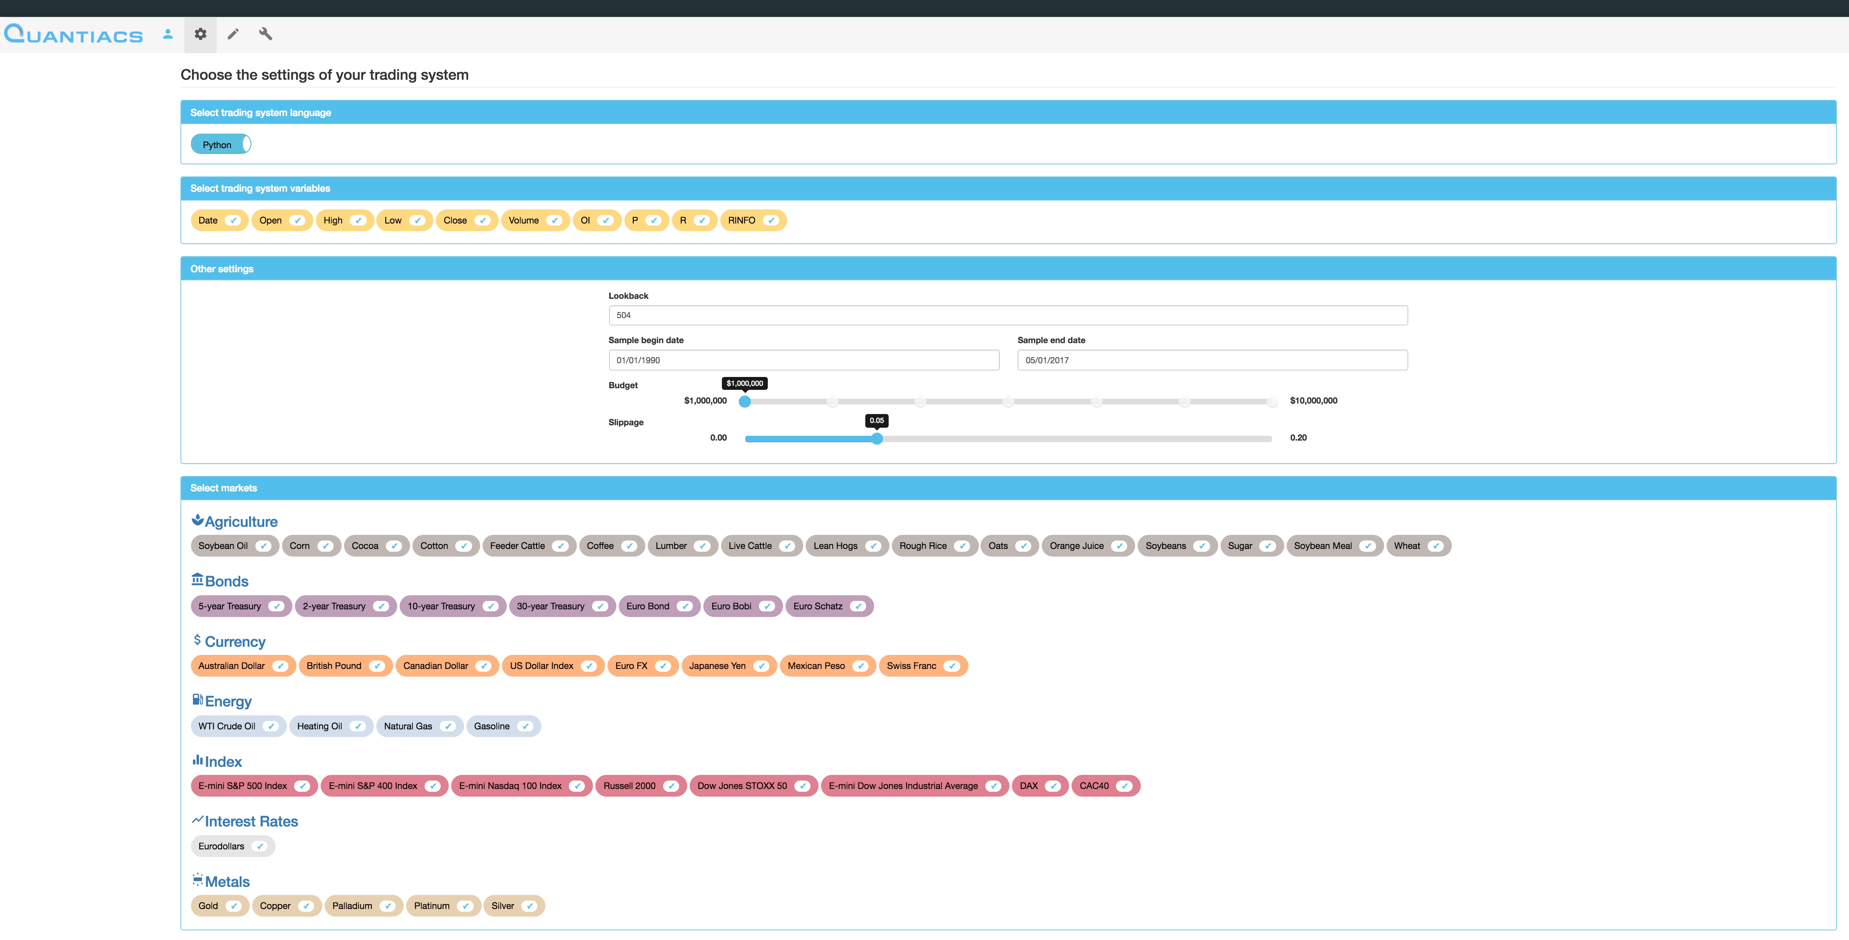Viewport: 1849px width, 940px height.
Task: Click the Bonds bank icon
Action: [x=197, y=579]
